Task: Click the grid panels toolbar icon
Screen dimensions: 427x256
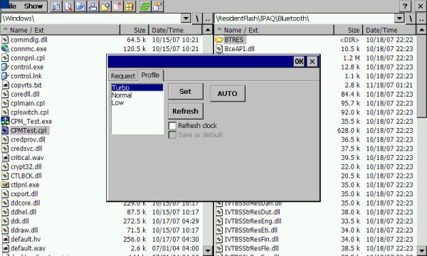Action: (x=130, y=6)
